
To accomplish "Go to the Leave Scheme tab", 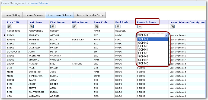I will click(34, 15).
